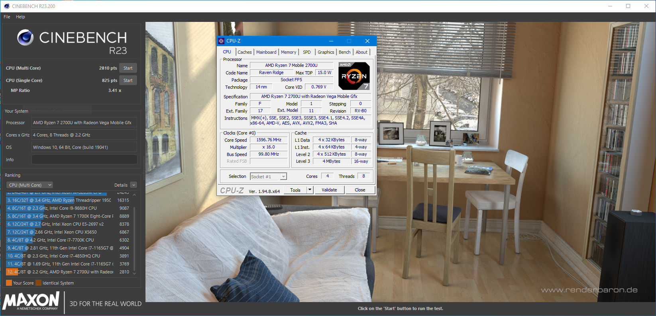
Task: Select ranking row AMD Ryzen 7 2700U score 2810
Action: pos(68,272)
